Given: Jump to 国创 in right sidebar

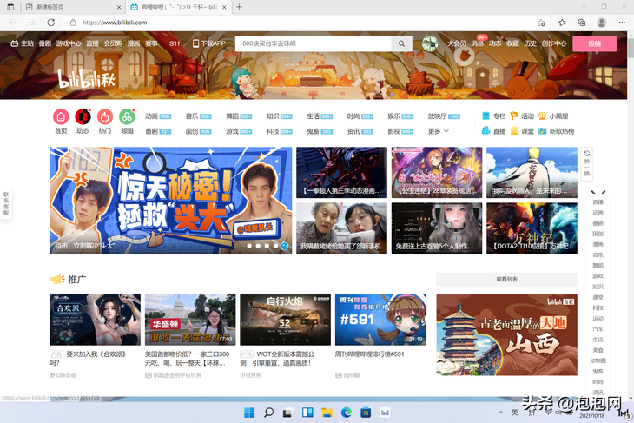Looking at the screenshot, I should coord(598,234).
